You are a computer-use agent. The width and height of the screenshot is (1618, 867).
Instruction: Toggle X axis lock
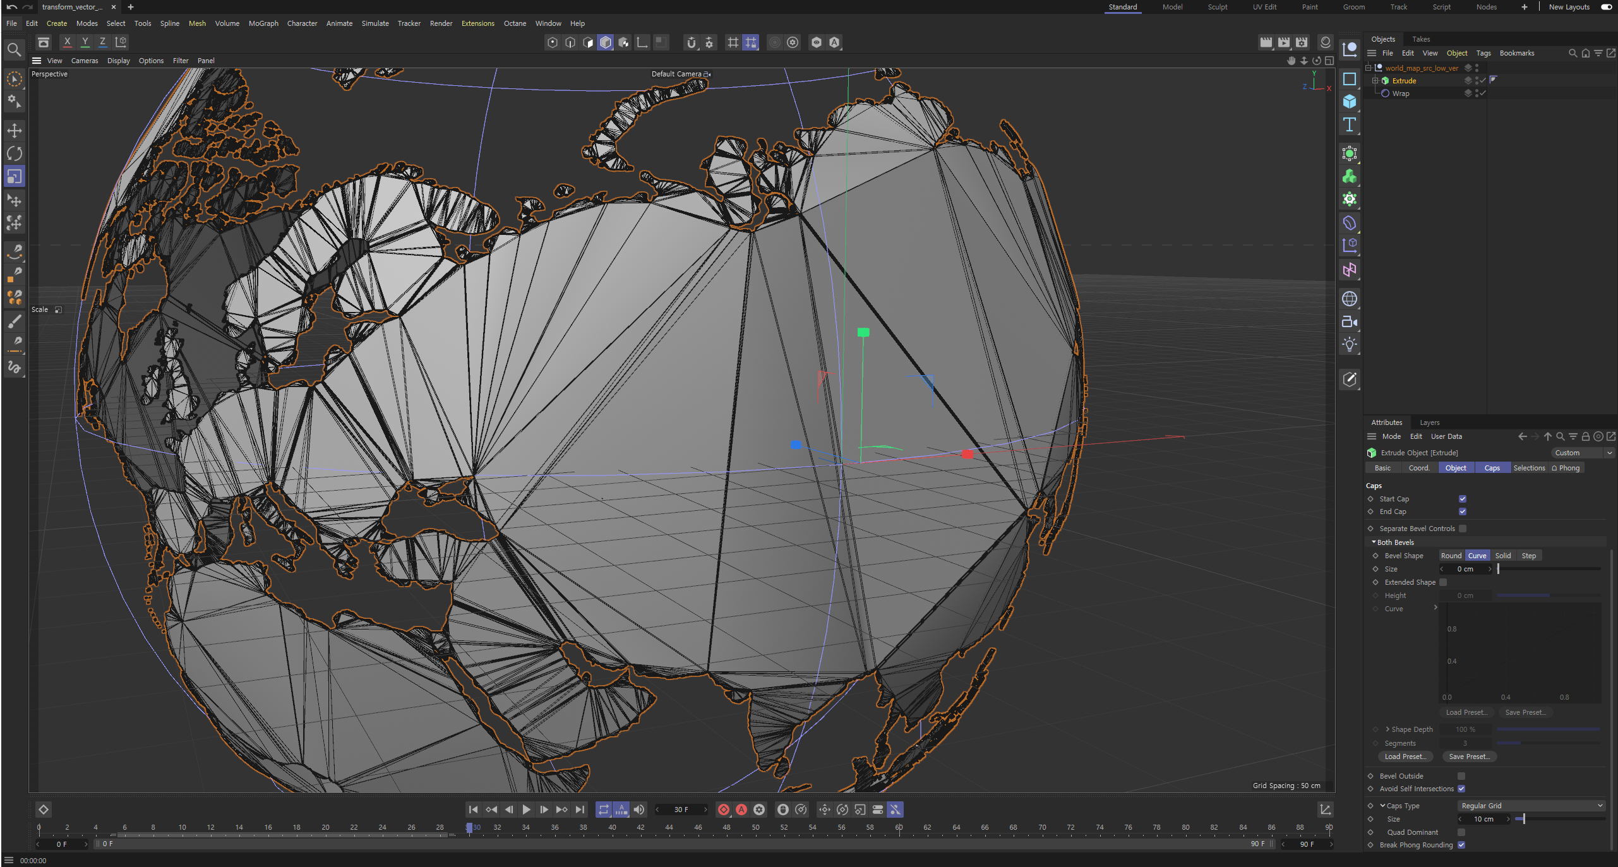(x=67, y=42)
